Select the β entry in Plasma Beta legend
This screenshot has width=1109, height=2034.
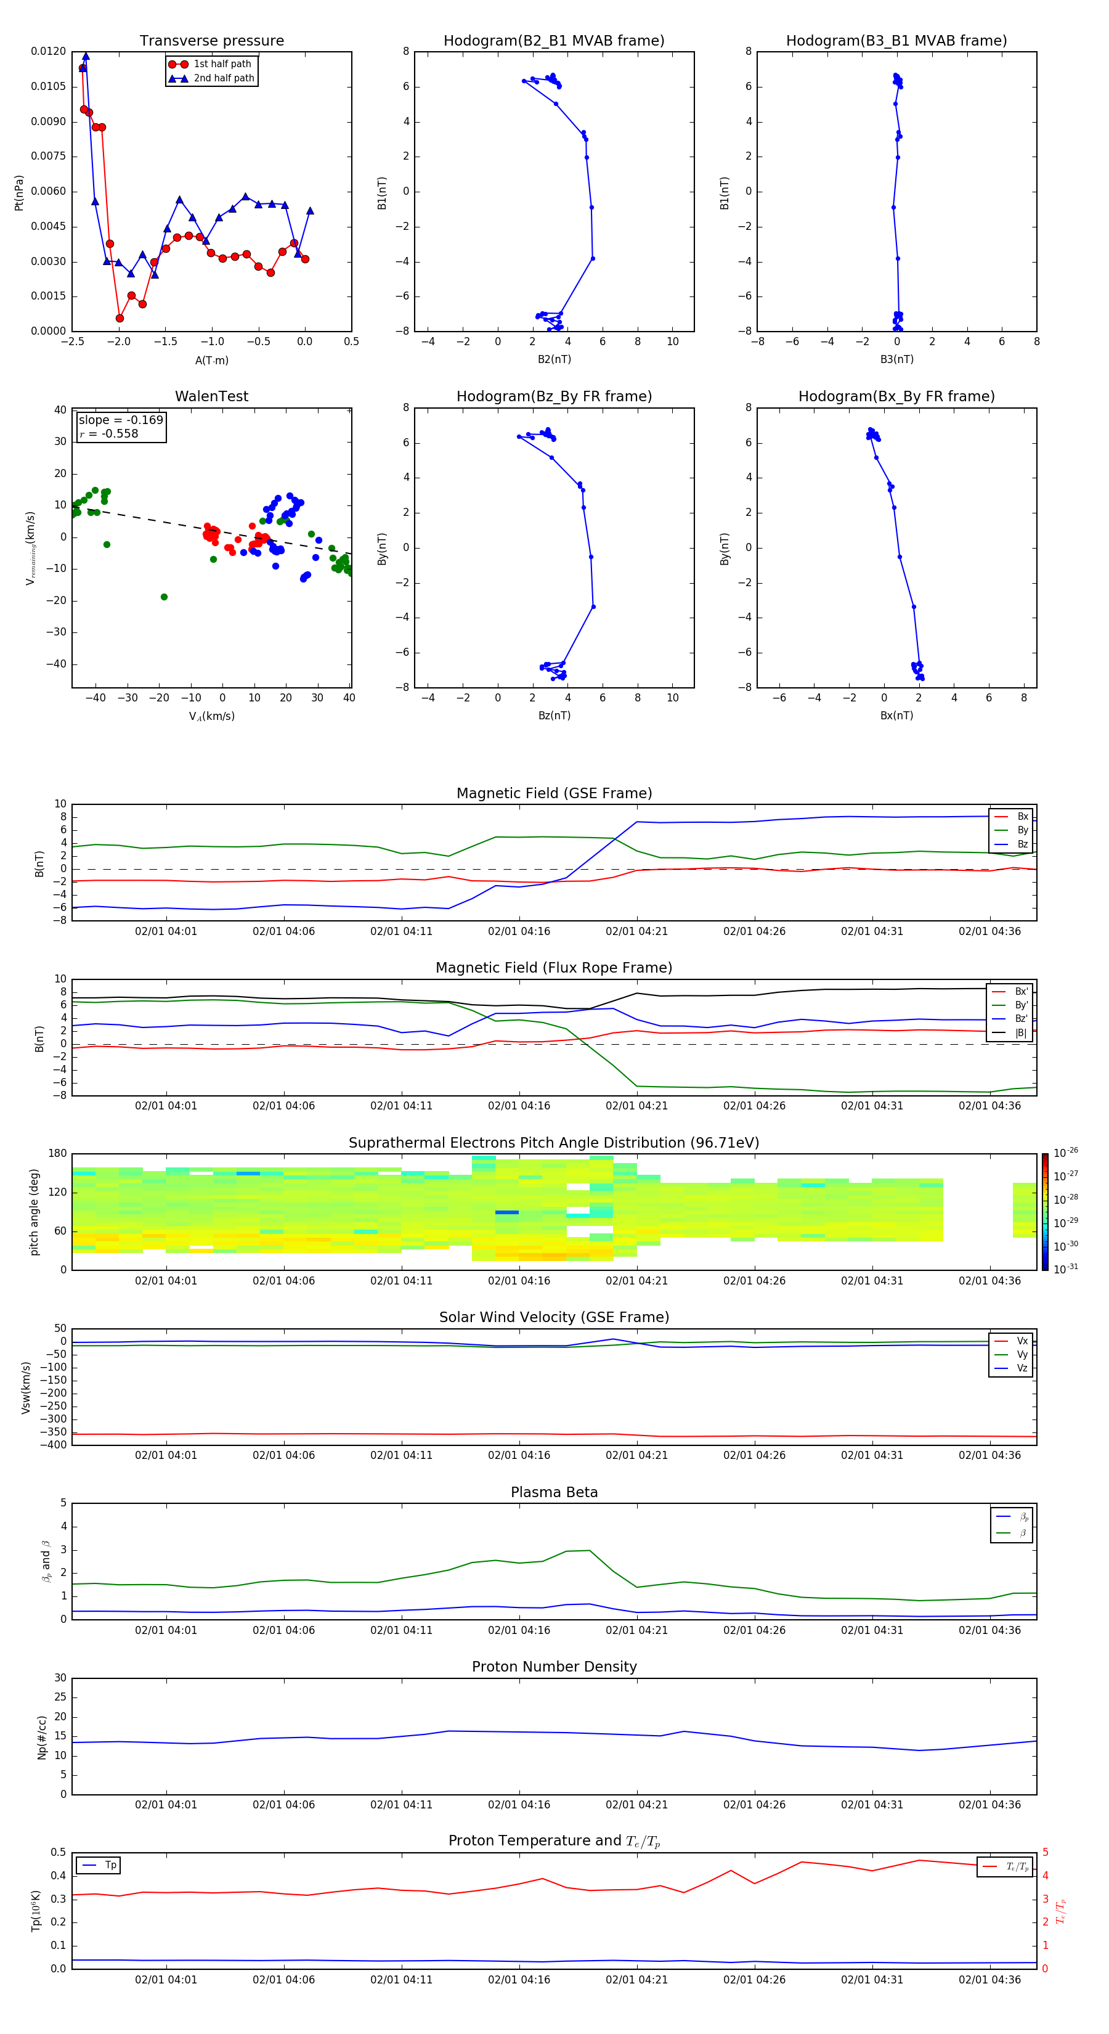pyautogui.click(x=1012, y=1533)
